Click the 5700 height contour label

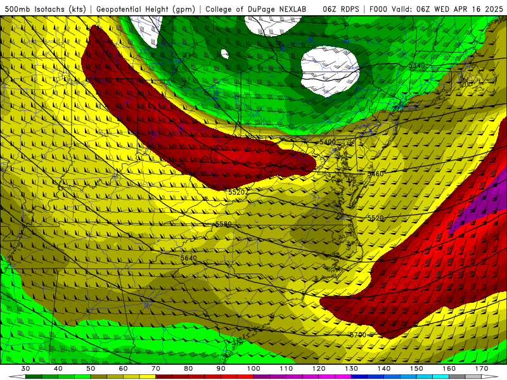coord(358,335)
